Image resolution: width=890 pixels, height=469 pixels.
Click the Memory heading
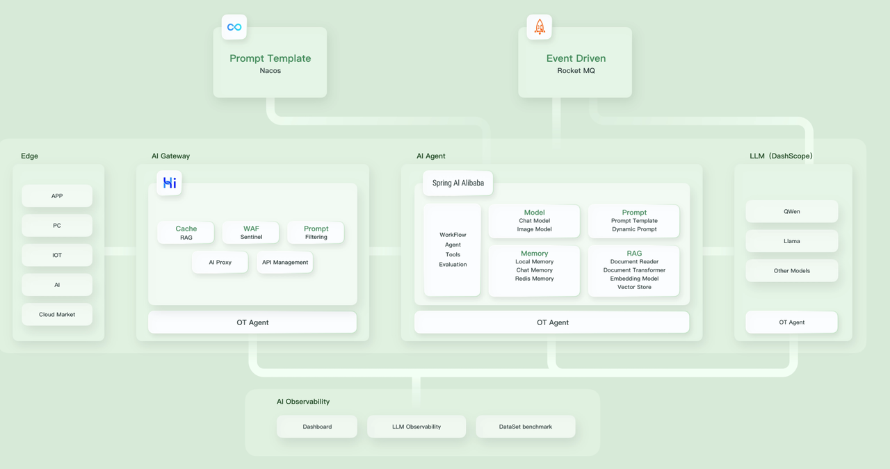(x=534, y=254)
